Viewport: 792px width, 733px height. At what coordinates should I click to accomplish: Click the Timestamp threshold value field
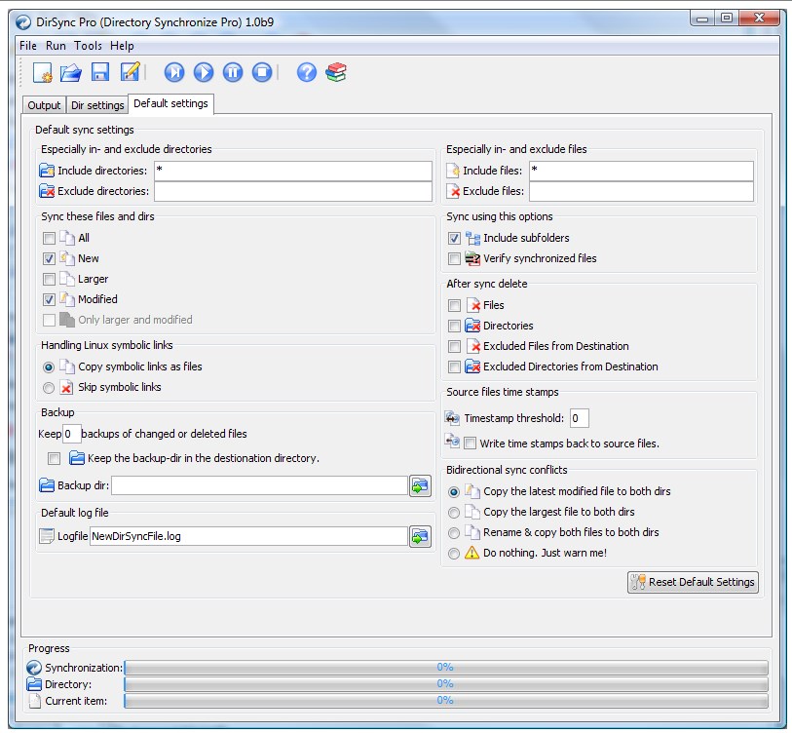tap(579, 418)
